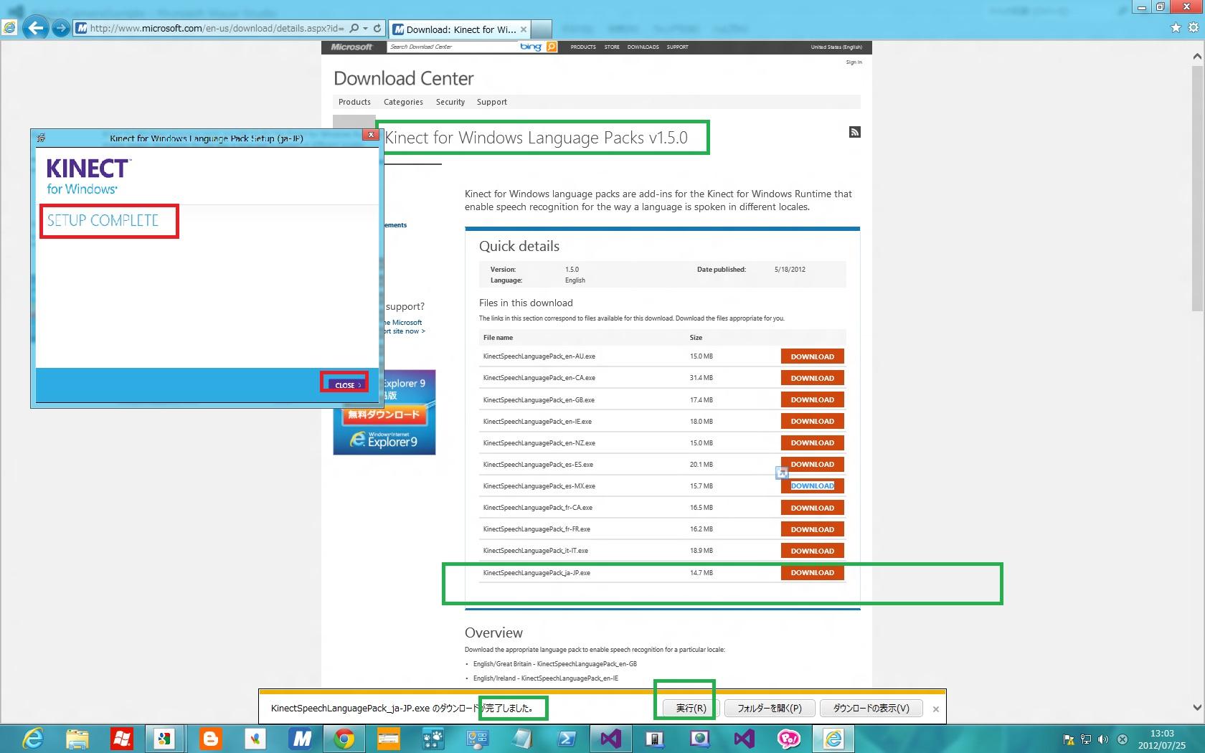Viewport: 1205px width, 753px height.
Task: Open a new blank tab
Action: pyautogui.click(x=542, y=29)
